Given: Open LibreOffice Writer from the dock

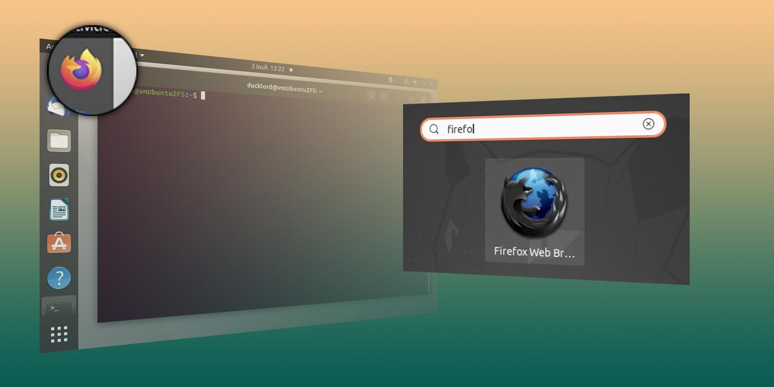Looking at the screenshot, I should click(x=59, y=209).
